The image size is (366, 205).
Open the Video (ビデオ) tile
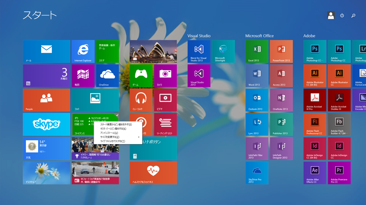(x=165, y=100)
